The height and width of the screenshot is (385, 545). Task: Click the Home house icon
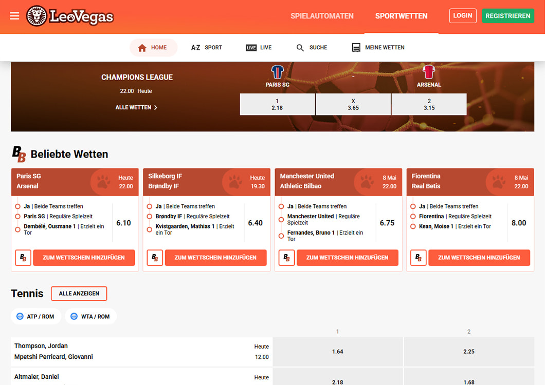point(142,48)
